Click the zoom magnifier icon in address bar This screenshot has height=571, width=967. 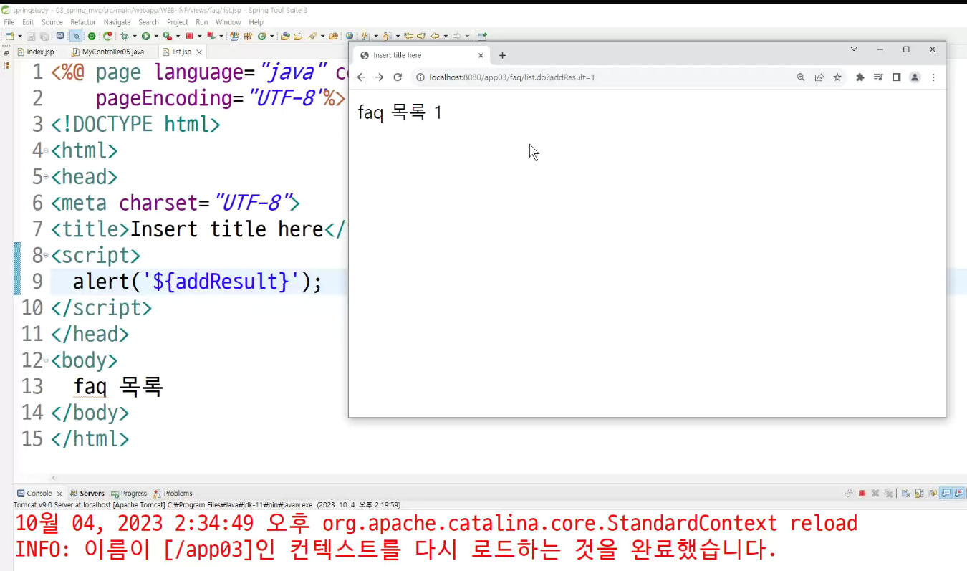coord(801,77)
